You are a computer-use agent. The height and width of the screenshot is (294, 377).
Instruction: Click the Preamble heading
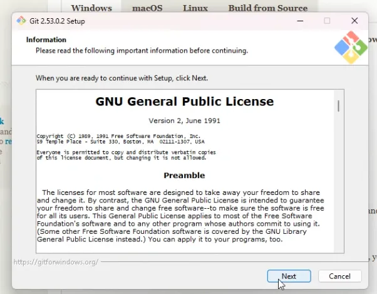pos(184,175)
